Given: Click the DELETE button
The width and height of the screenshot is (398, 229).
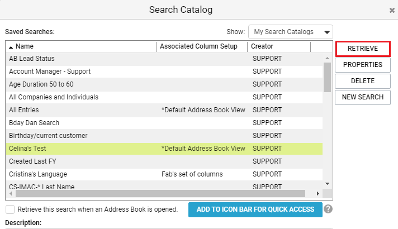Looking at the screenshot, I should (x=363, y=81).
